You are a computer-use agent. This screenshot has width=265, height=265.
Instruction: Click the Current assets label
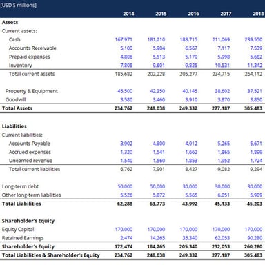(19, 31)
